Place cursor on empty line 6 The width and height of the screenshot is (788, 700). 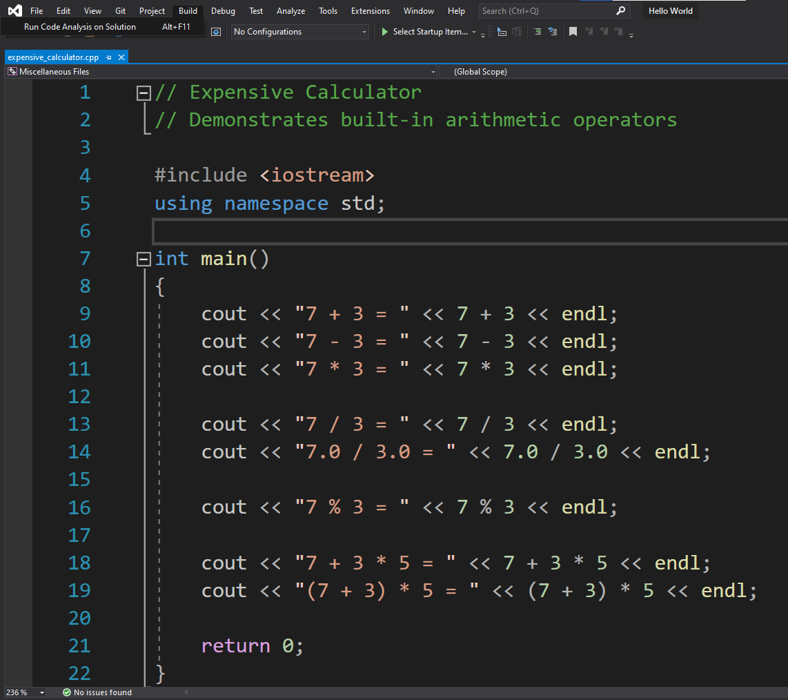(x=470, y=231)
